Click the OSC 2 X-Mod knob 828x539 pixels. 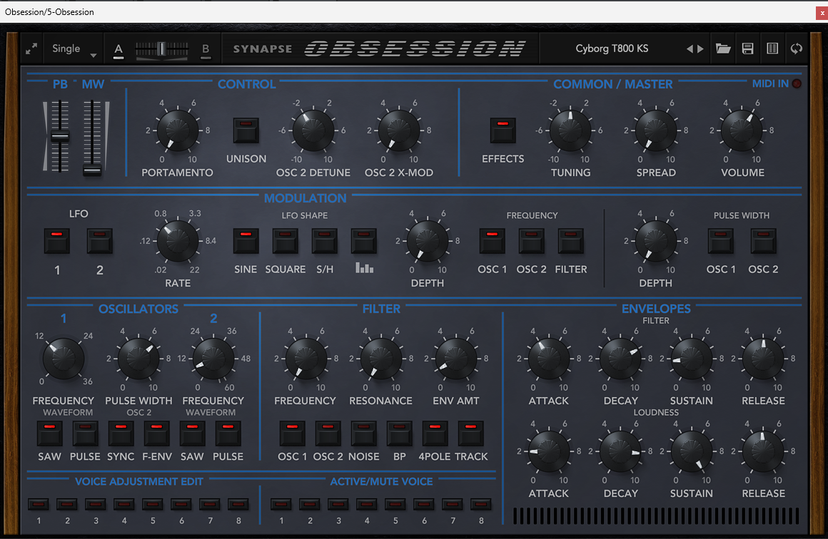pos(399,130)
